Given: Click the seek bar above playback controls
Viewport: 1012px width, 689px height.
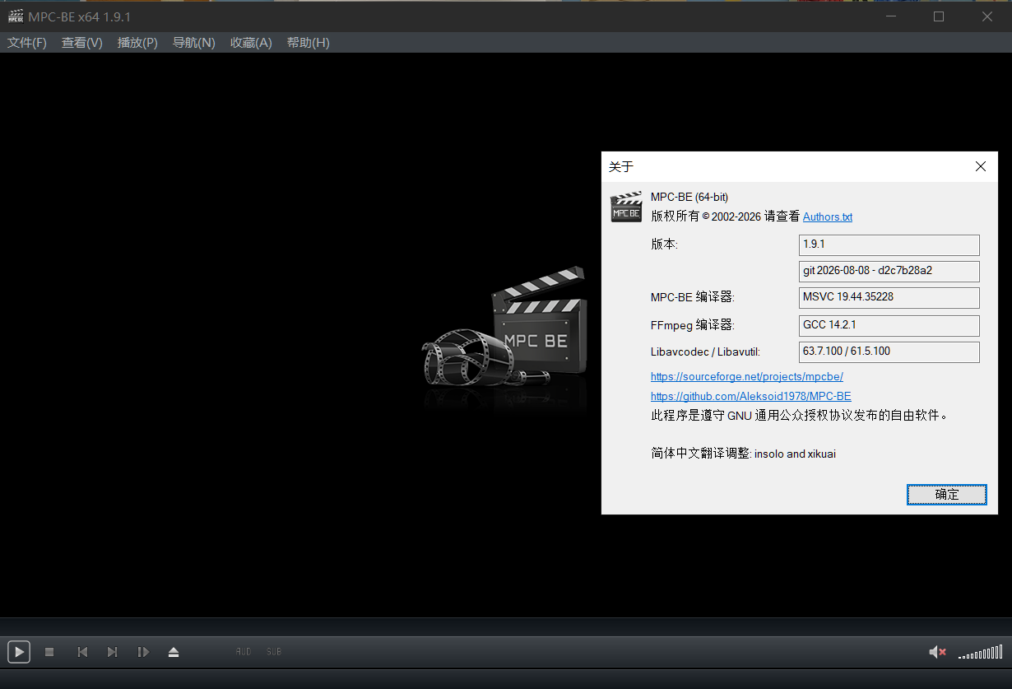Looking at the screenshot, I should tap(506, 626).
